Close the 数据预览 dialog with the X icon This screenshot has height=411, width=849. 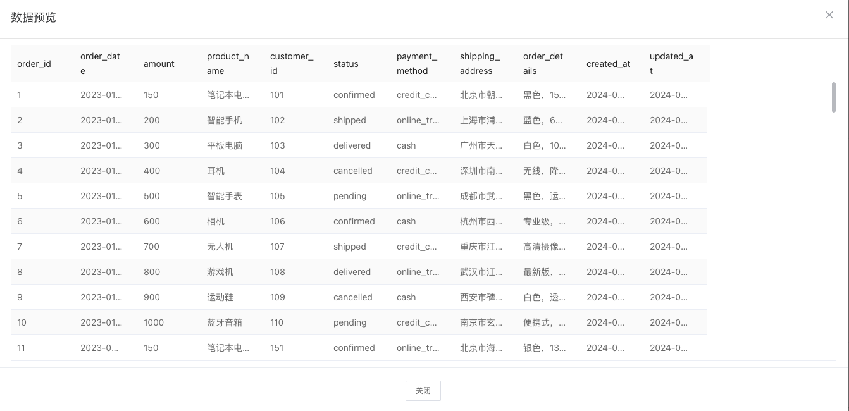829,15
